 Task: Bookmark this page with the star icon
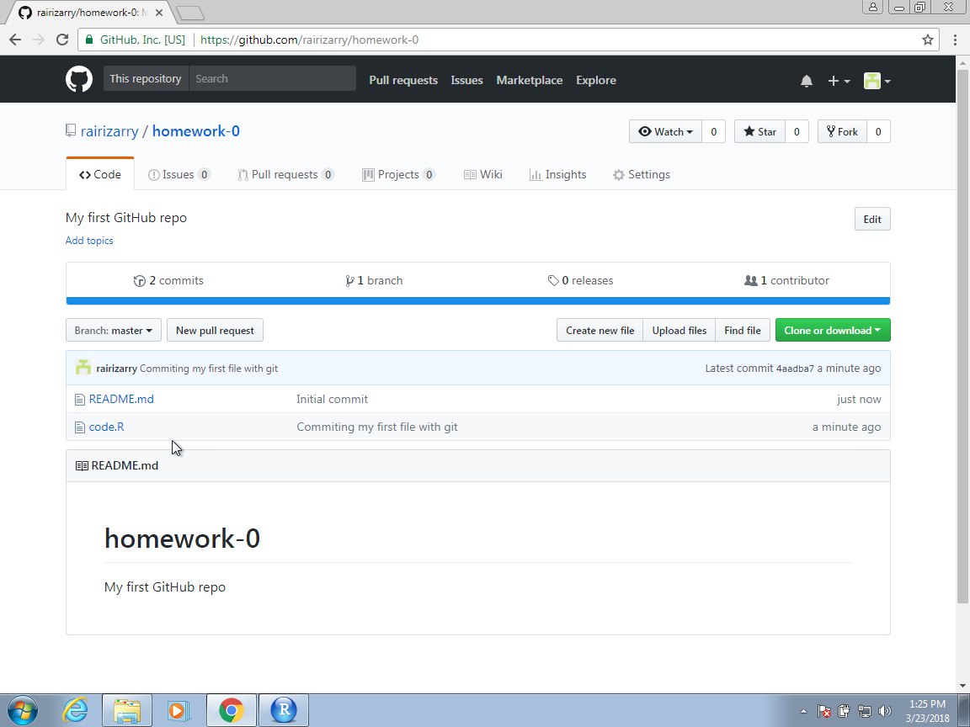[x=927, y=40]
